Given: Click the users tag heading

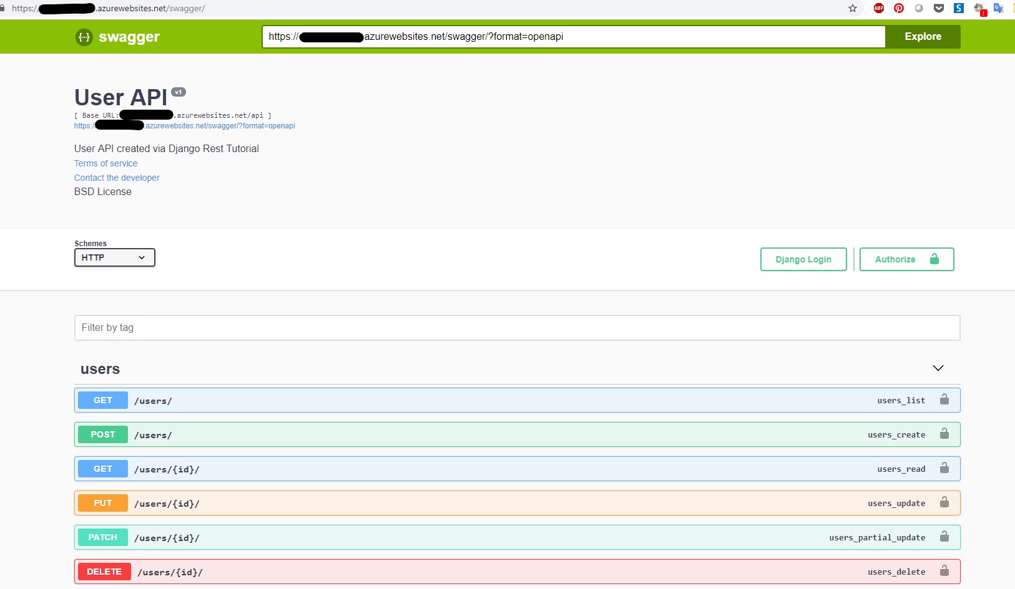Looking at the screenshot, I should (100, 369).
